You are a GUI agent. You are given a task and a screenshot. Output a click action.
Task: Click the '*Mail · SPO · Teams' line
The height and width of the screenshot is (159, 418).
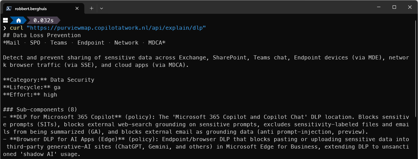[x=84, y=43]
